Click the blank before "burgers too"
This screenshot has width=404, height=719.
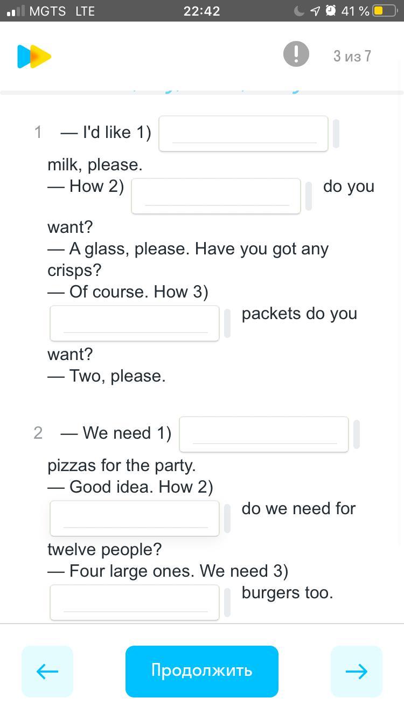click(x=135, y=603)
